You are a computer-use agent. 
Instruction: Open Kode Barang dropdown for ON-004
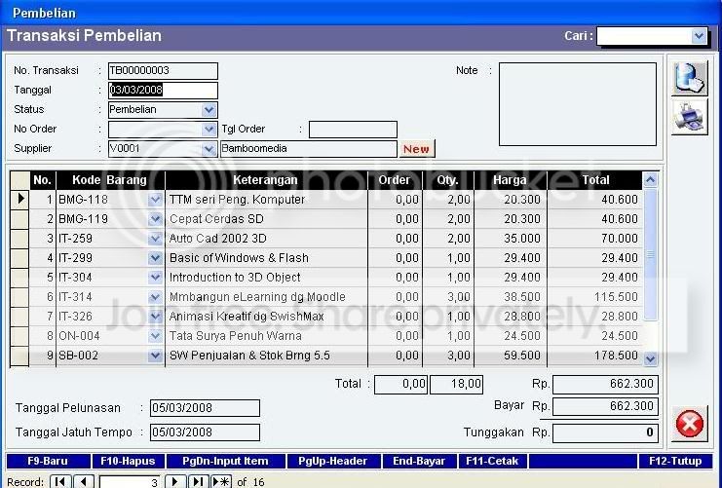coord(155,336)
